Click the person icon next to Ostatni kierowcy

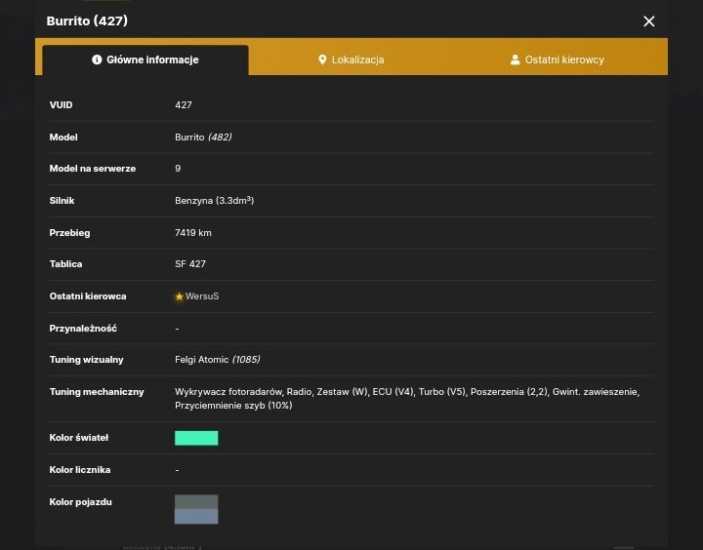516,59
